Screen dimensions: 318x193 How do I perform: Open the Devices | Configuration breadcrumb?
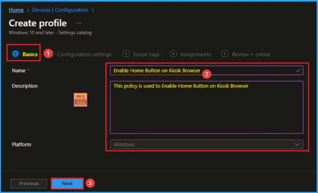click(x=60, y=10)
